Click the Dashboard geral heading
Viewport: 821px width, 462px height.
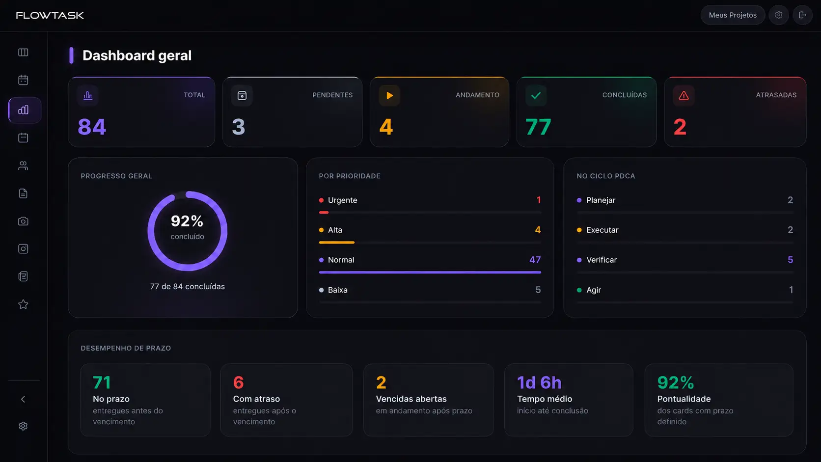tap(137, 55)
